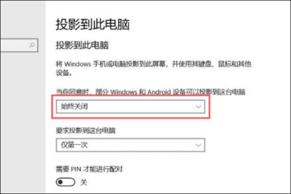This screenshot has height=194, width=291.
Task: Click the smaller 投影到此电脑 subheading
Action: pyautogui.click(x=82, y=45)
